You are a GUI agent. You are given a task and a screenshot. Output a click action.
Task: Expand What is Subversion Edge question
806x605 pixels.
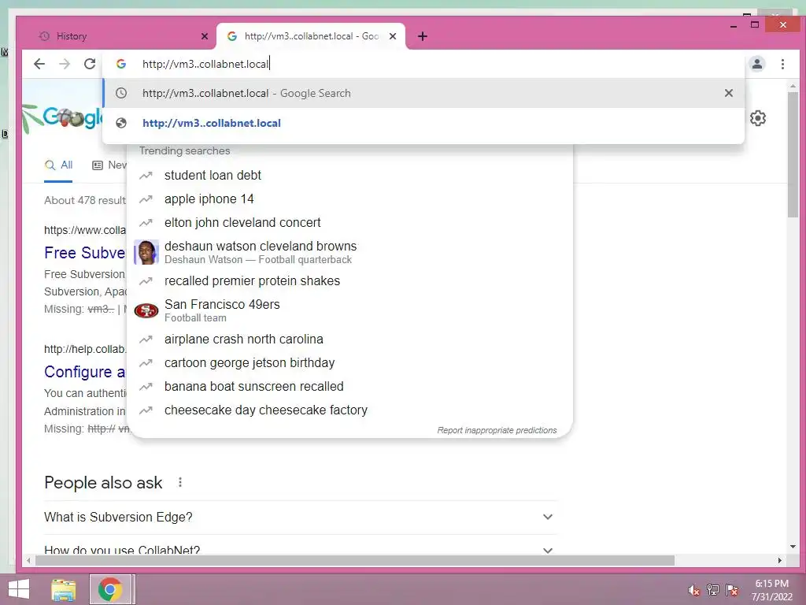click(x=301, y=517)
